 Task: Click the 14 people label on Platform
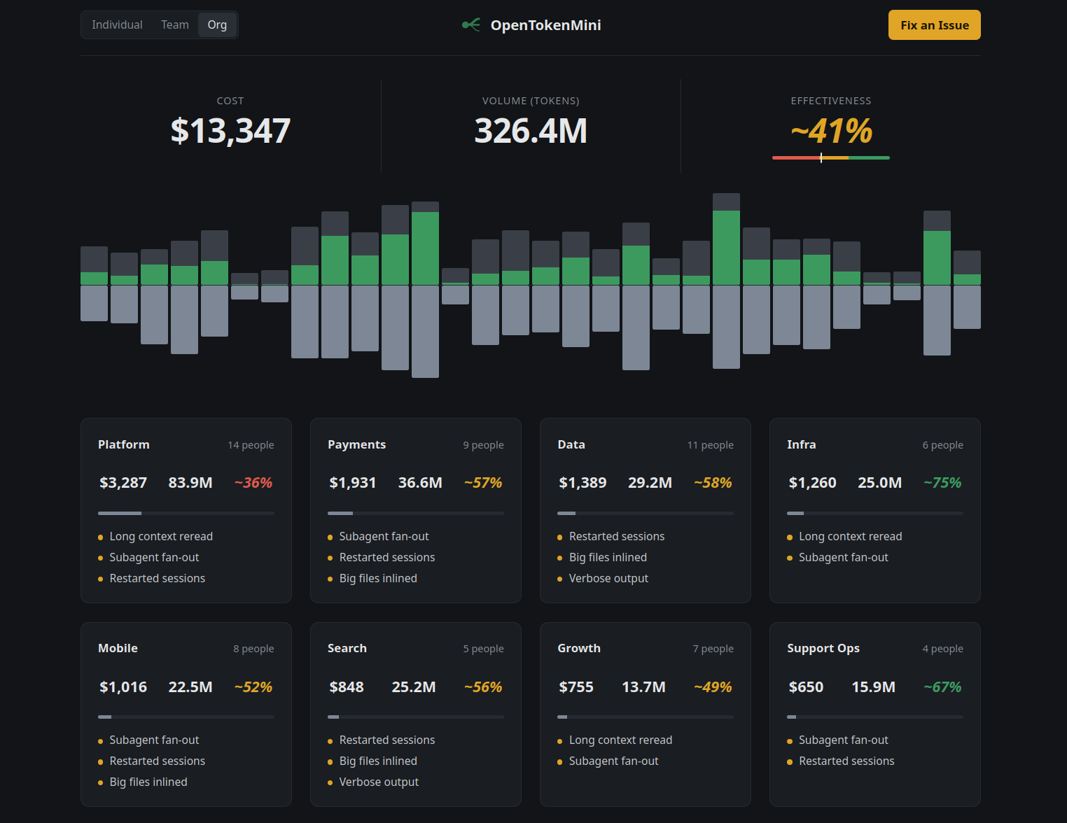click(x=251, y=445)
